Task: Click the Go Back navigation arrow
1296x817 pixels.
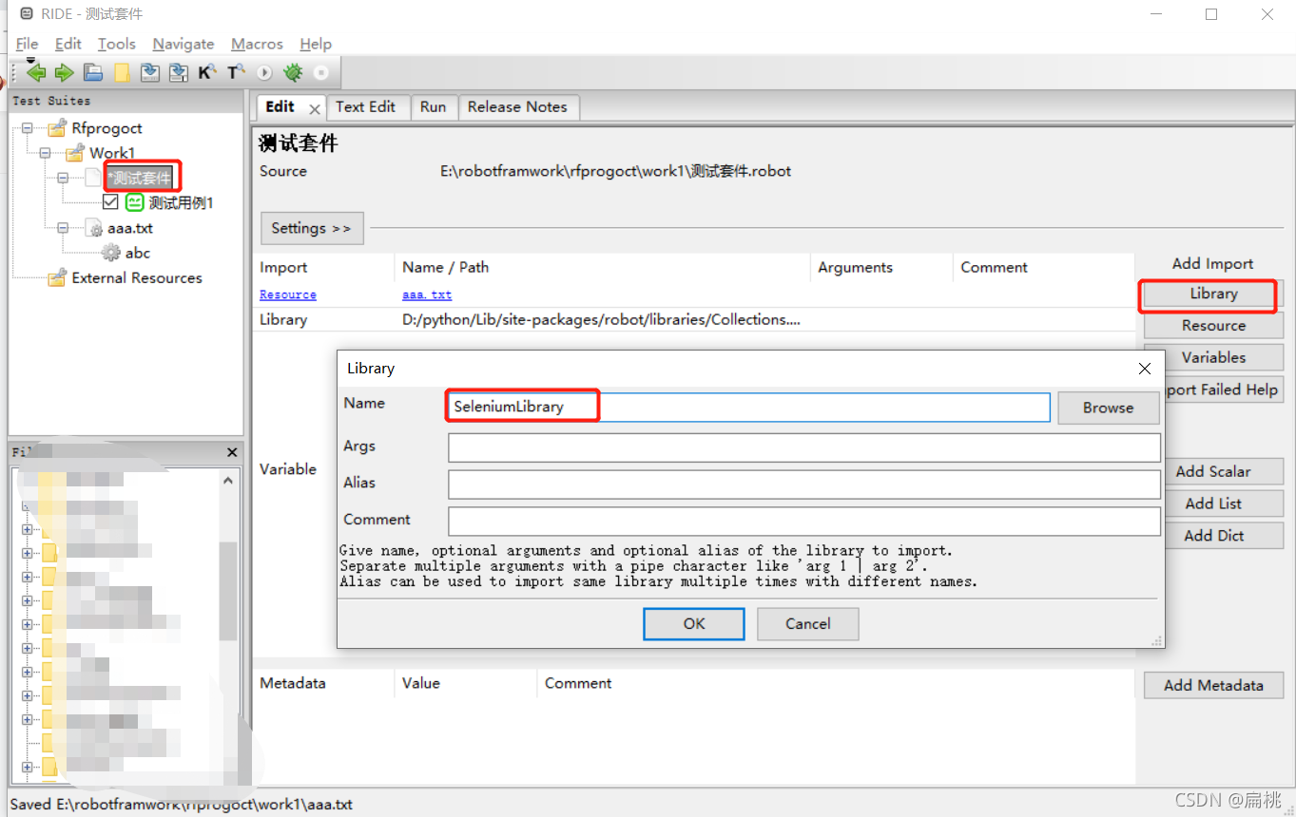Action: 36,72
